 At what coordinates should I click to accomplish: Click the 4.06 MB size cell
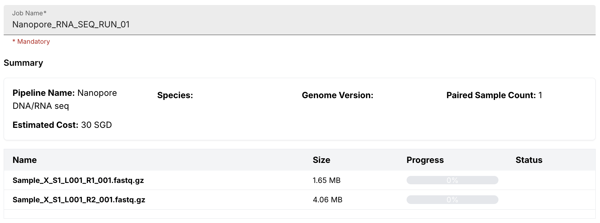coord(327,200)
